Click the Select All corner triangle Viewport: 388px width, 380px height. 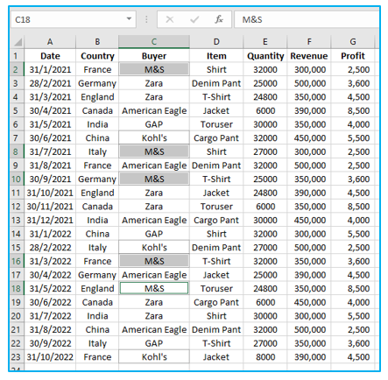pos(18,42)
